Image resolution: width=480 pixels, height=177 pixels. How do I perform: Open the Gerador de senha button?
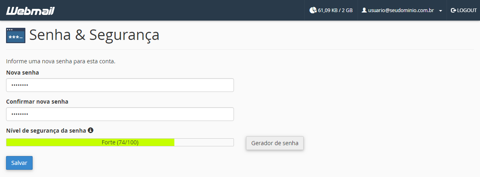pyautogui.click(x=275, y=143)
